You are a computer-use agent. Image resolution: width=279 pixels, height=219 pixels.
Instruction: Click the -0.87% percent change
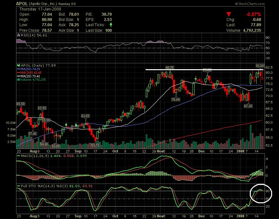click(x=253, y=14)
